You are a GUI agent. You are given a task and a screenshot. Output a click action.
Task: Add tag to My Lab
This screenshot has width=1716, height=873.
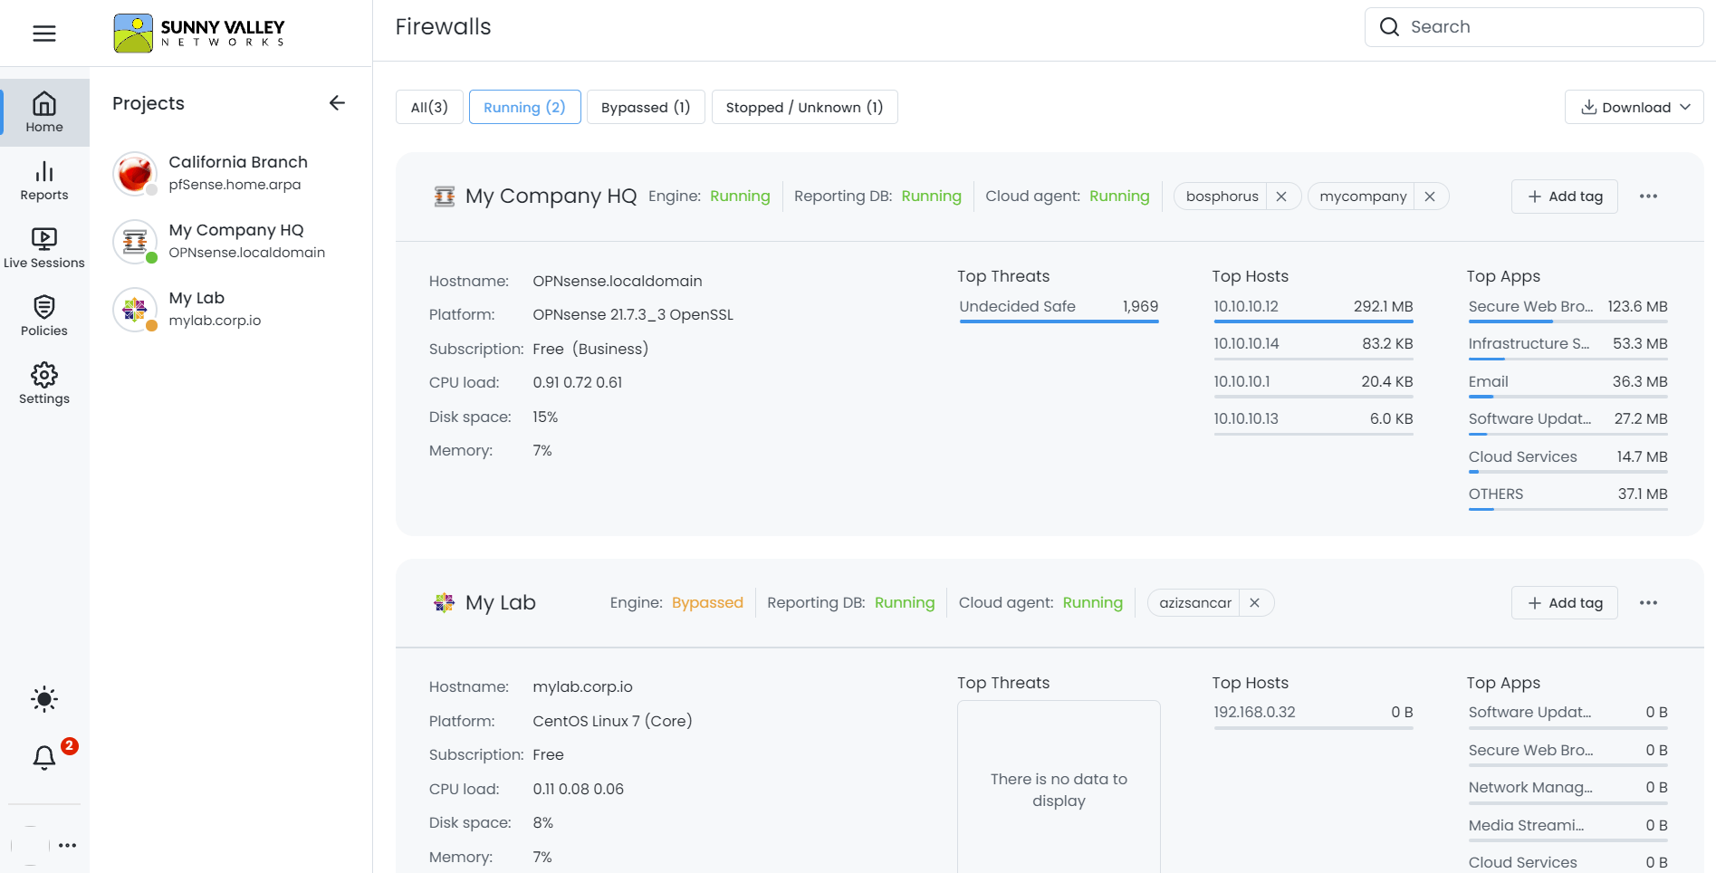coord(1565,603)
